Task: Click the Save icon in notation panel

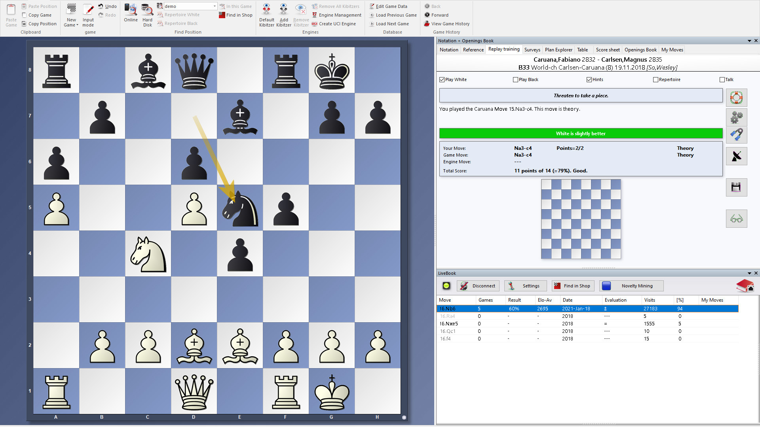Action: pos(736,187)
